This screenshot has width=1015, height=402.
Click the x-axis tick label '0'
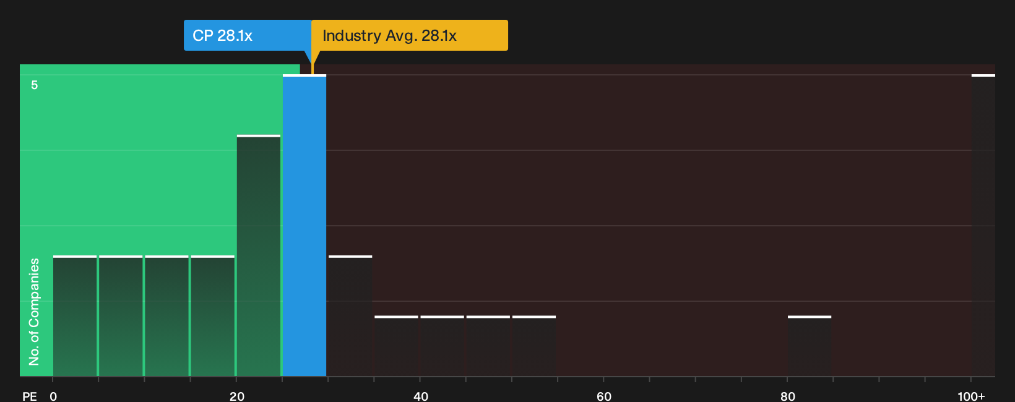coord(53,396)
